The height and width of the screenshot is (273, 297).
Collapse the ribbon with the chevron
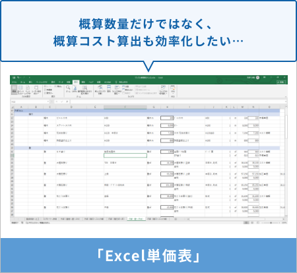pyautogui.click(x=286, y=96)
